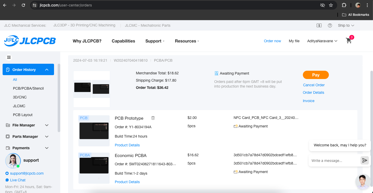Open Product Details for PCB Prototype
Image resolution: width=373 pixels, height=193 pixels.
[x=127, y=145]
